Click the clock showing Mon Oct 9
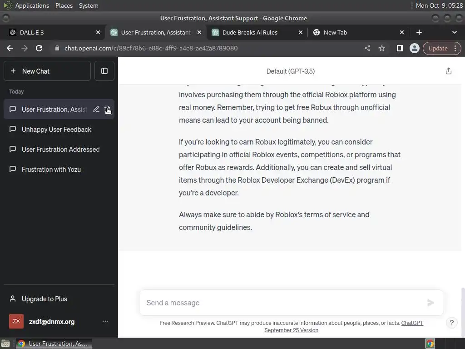The image size is (465, 349). [x=439, y=5]
